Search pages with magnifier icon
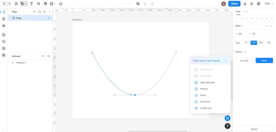 pos(45,12)
